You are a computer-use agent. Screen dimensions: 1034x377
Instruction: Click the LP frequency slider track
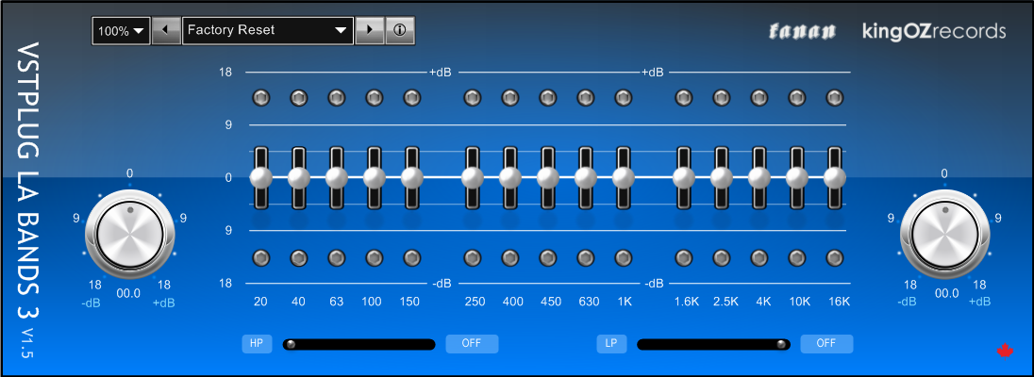click(713, 344)
